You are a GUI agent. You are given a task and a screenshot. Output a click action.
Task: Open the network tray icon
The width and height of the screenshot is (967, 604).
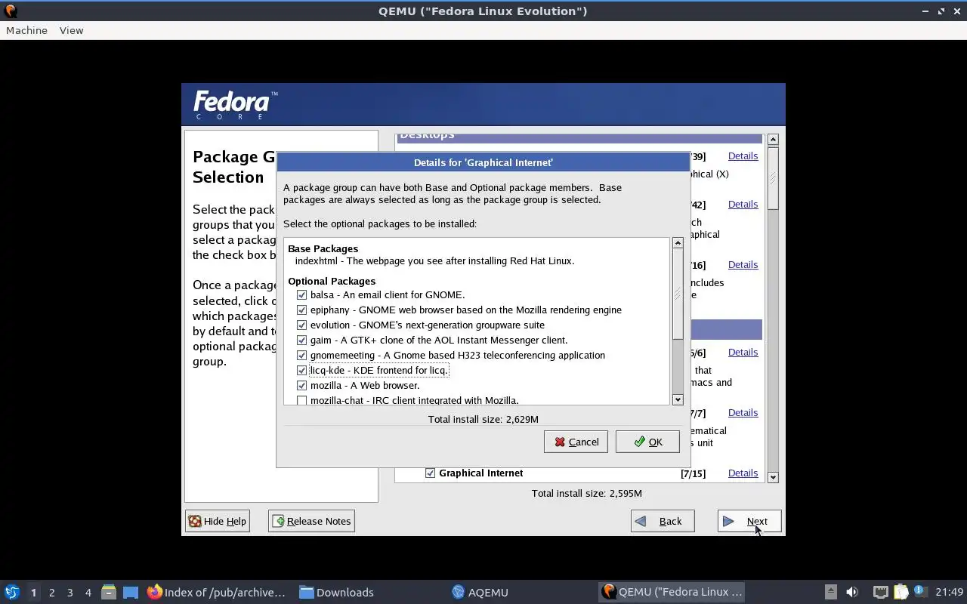[880, 592]
